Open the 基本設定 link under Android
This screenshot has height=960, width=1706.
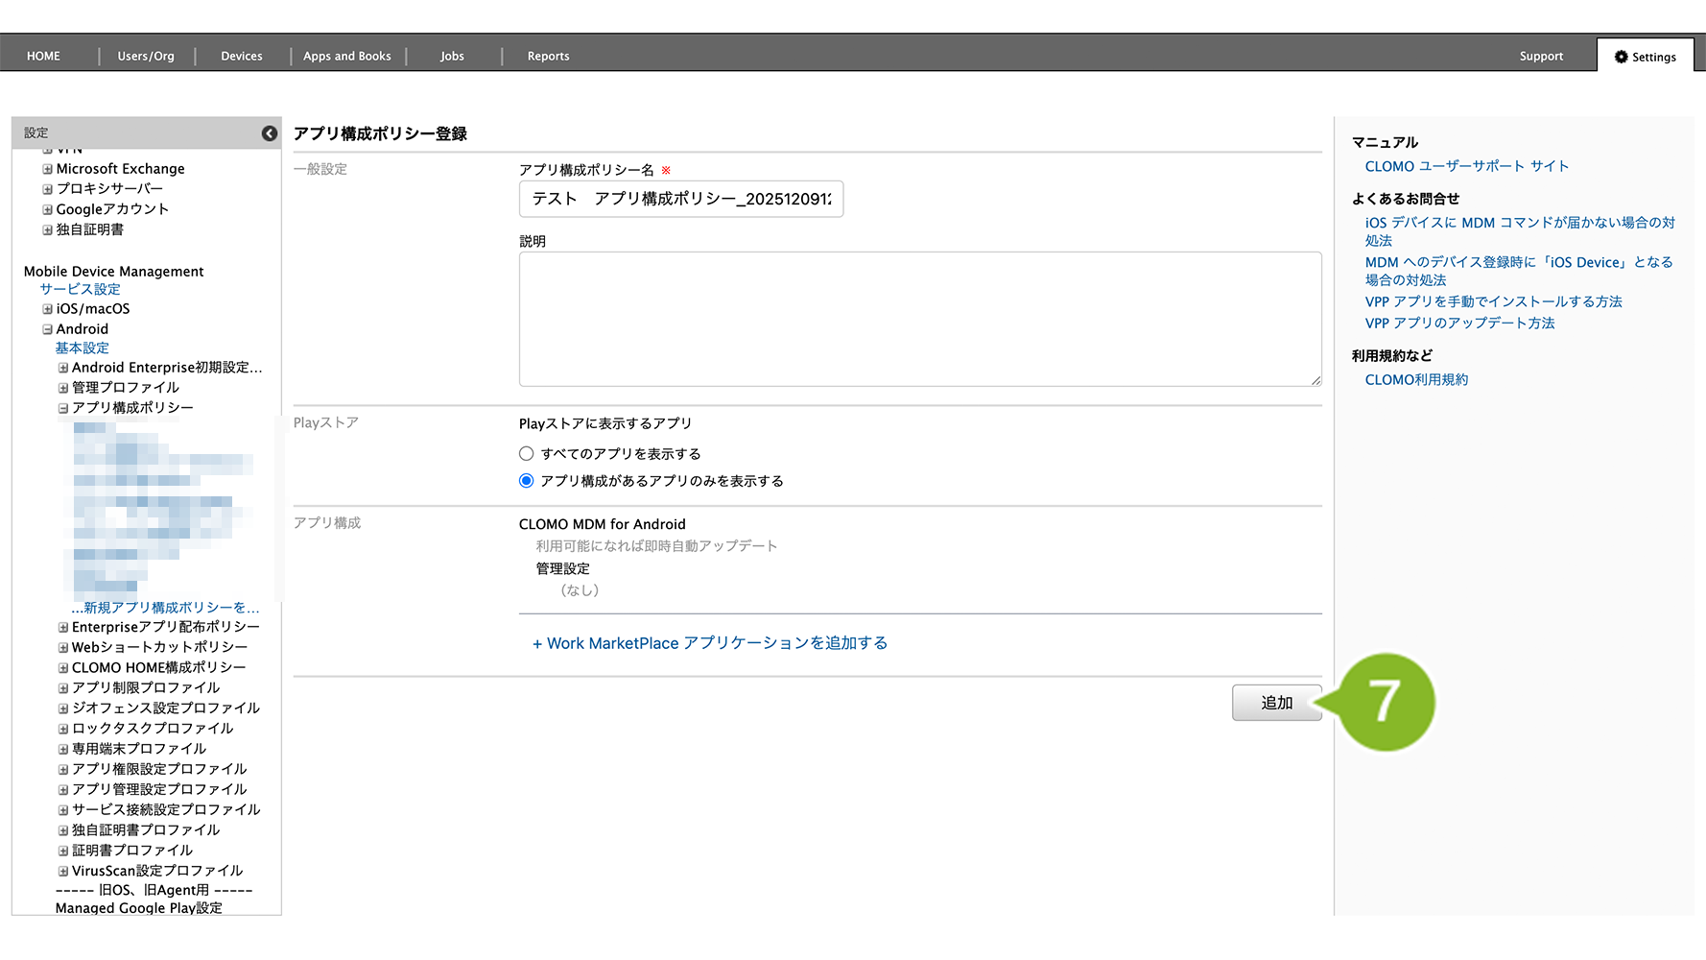coord(82,348)
